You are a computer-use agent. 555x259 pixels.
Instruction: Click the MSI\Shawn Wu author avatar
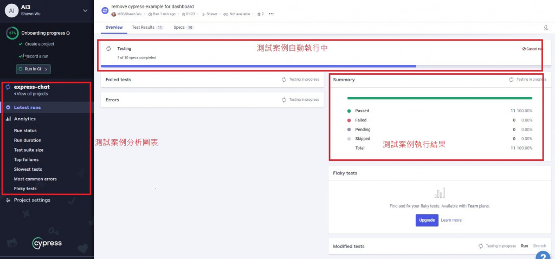coord(114,14)
